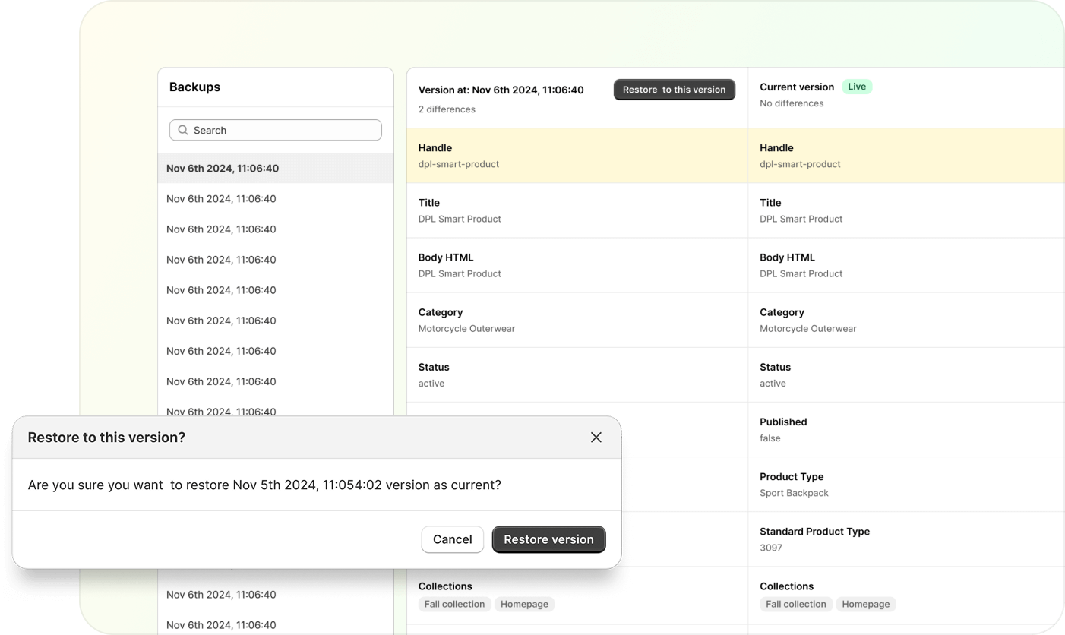Click the Category field under Current version

(904, 321)
